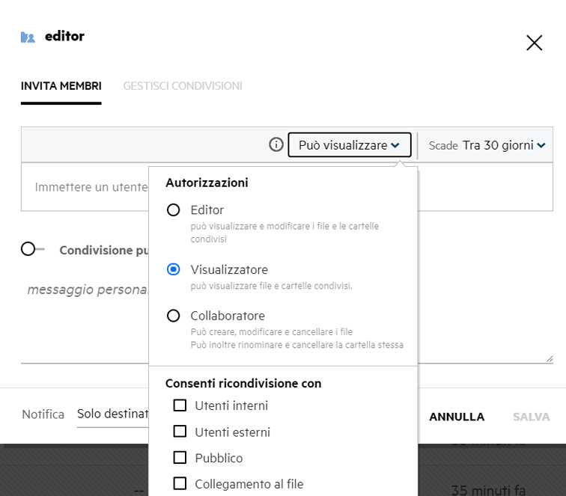Screen dimensions: 566x496
Task: Close the editor sharing dialog
Action: [x=534, y=43]
